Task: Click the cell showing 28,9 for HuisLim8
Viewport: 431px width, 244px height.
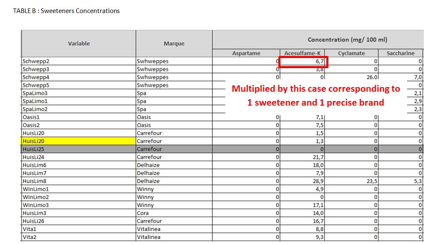Action: [303, 181]
